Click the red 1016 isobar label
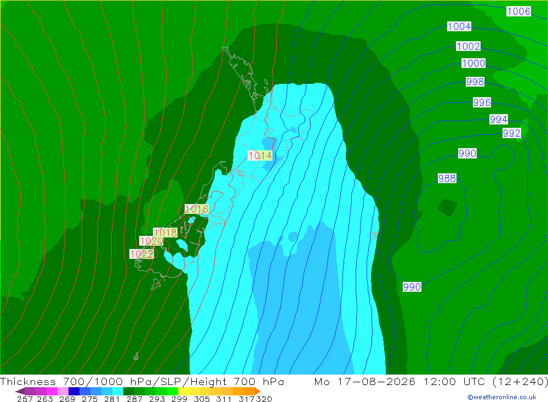Screen dimensions: 548x402 click(197, 209)
